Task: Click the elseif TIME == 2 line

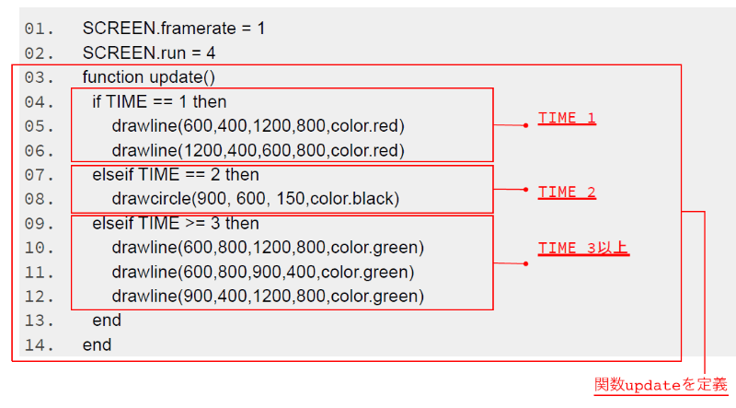Action: pos(175,174)
